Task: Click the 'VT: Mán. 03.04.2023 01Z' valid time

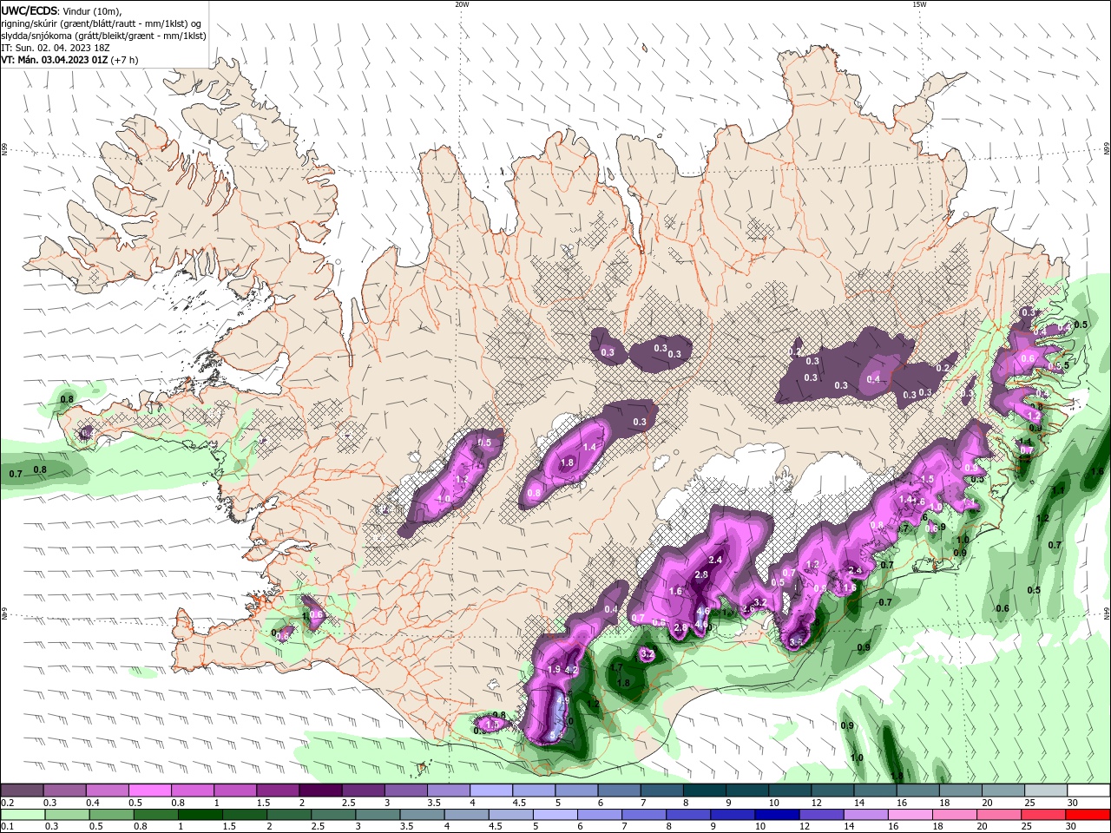Action: 54,60
